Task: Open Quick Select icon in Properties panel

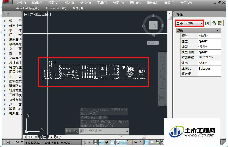Action: coord(220,23)
